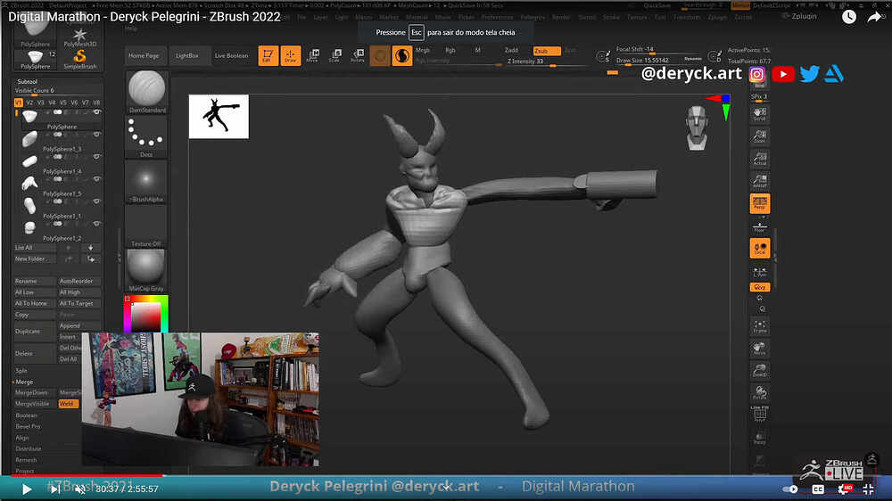Click the Zoom canvas icon
The image size is (892, 501).
coord(759,136)
